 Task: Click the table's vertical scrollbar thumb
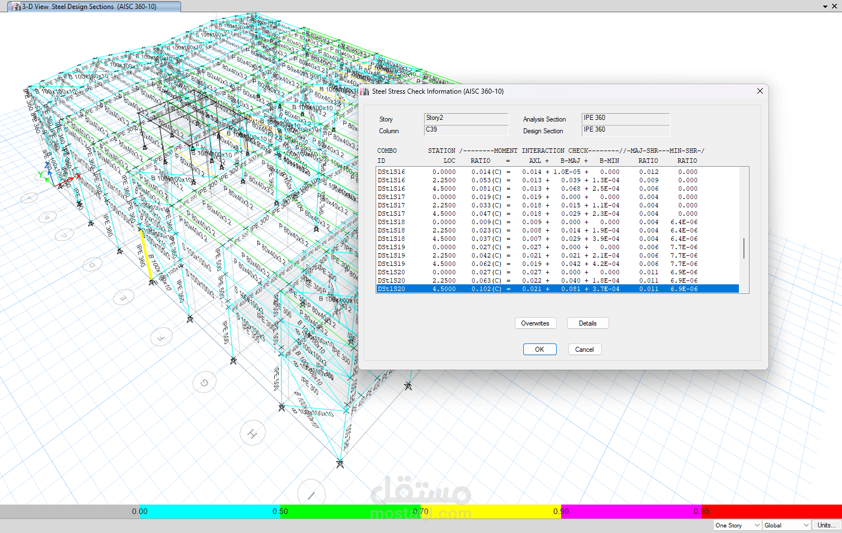744,248
